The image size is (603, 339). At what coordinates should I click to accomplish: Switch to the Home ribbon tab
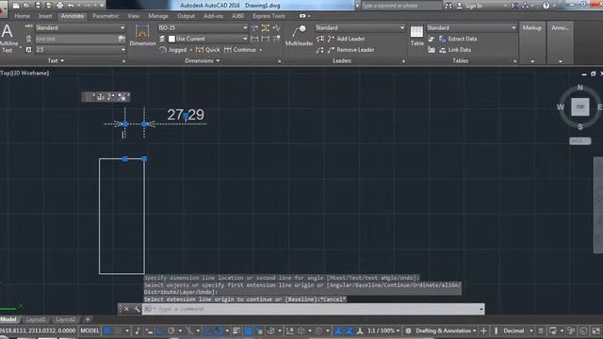(22, 16)
